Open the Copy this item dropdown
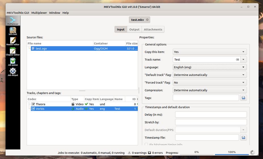Viewport: 263px width, 159px height. coord(210,52)
